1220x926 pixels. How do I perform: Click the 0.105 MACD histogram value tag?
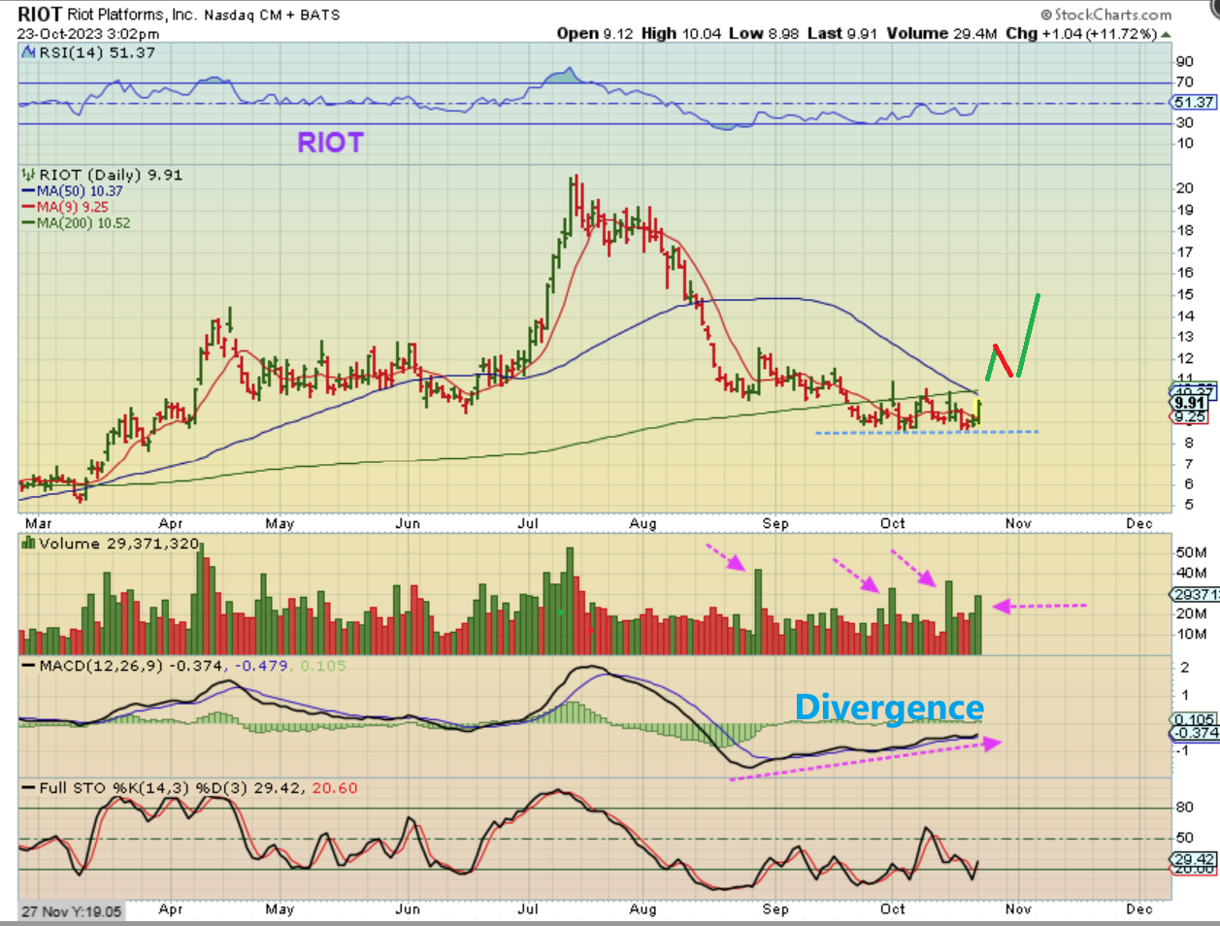(x=1195, y=719)
